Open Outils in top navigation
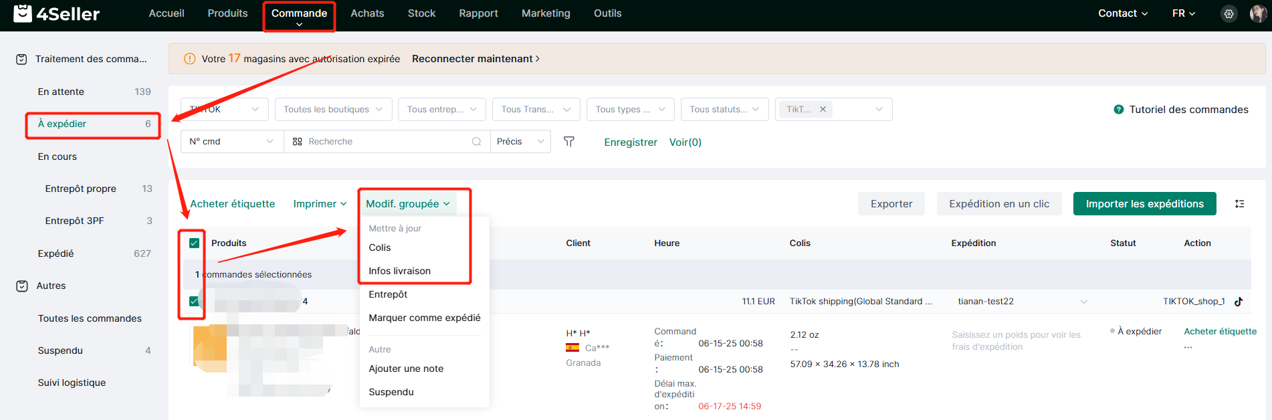1272x420 pixels. click(x=607, y=13)
